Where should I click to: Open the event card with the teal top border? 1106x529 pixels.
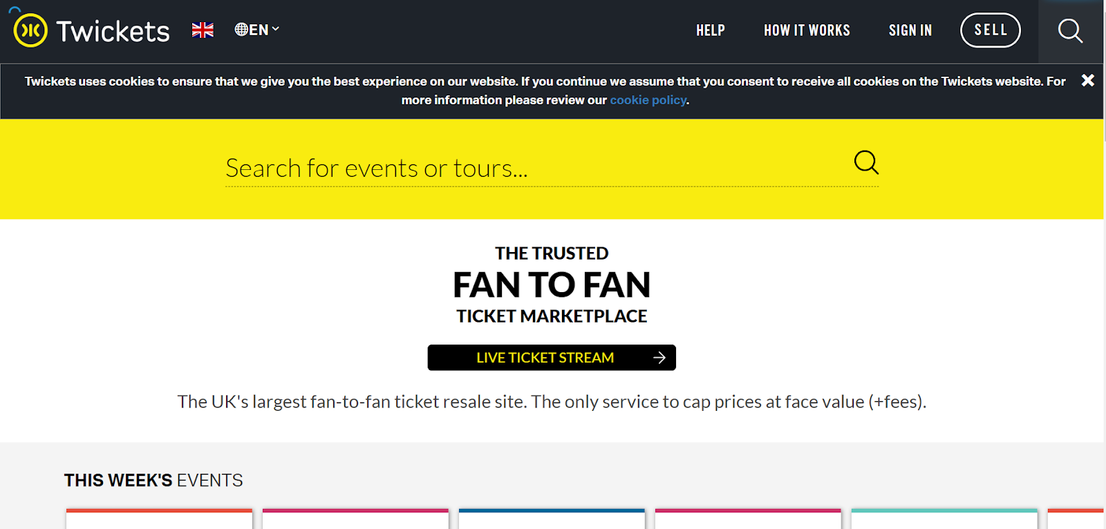[x=944, y=519]
